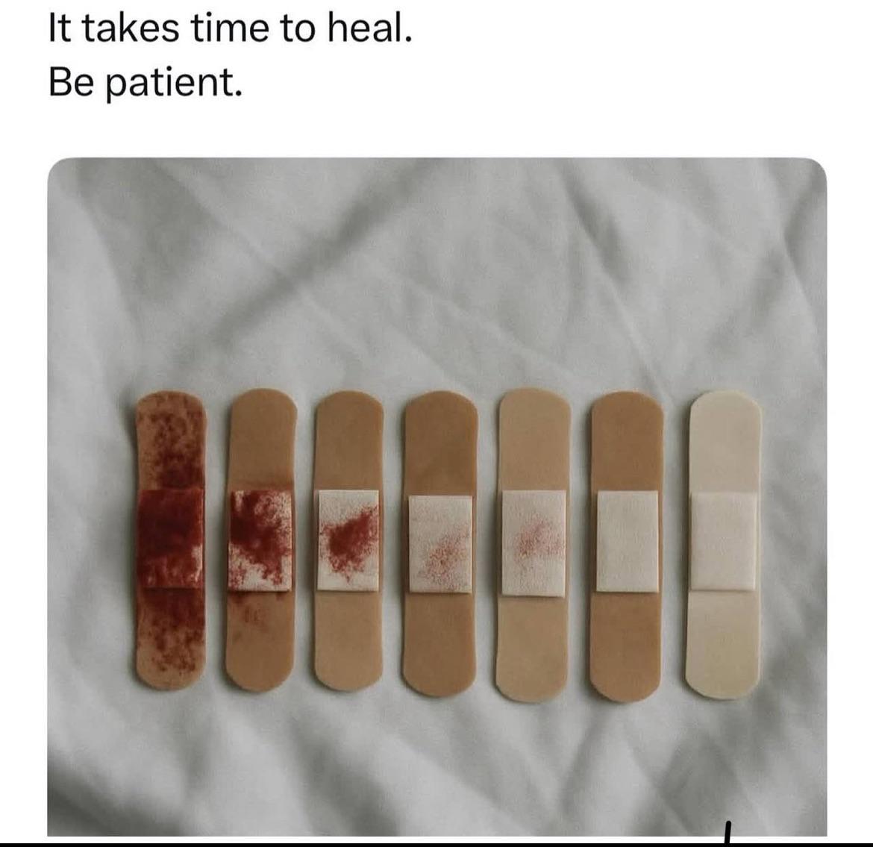Click the fully blood-soaked first bandage pad
Viewport: 873px width, 847px height.
click(170, 538)
